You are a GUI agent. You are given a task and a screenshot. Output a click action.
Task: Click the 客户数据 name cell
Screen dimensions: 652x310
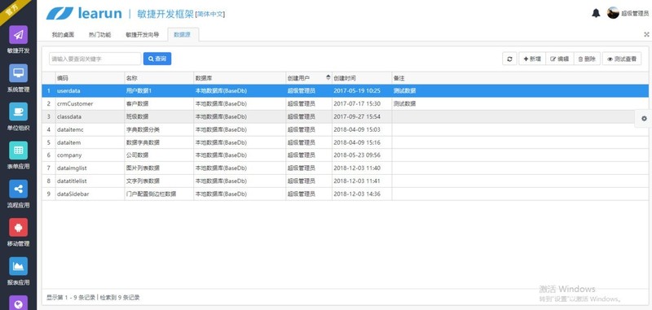coord(159,104)
